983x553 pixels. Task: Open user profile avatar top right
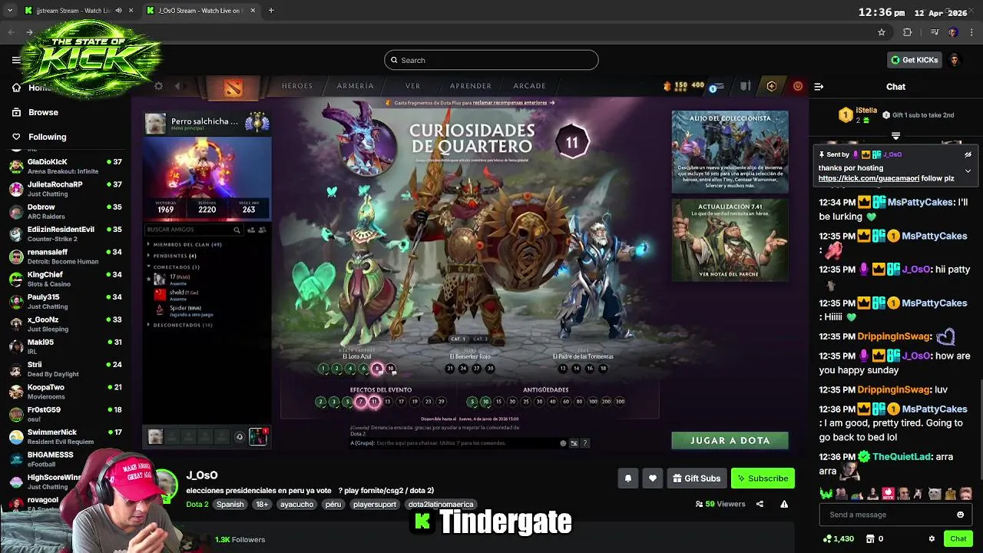tap(955, 60)
